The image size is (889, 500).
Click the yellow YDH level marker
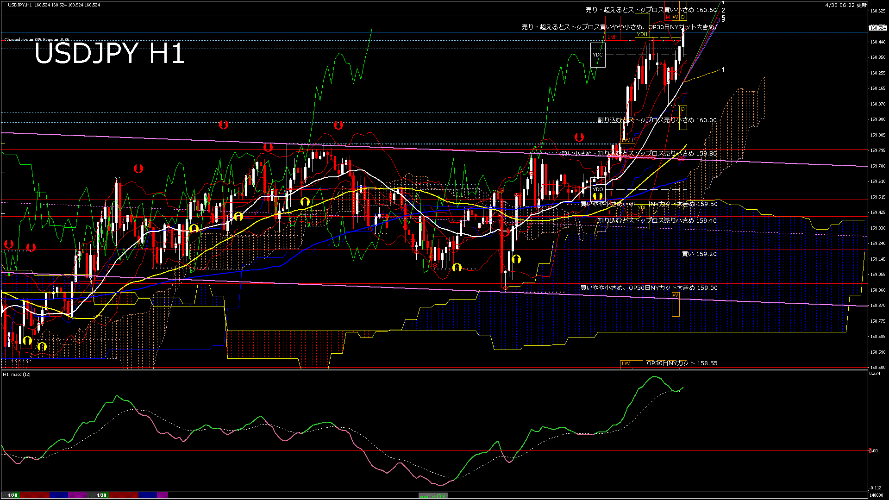tap(642, 34)
